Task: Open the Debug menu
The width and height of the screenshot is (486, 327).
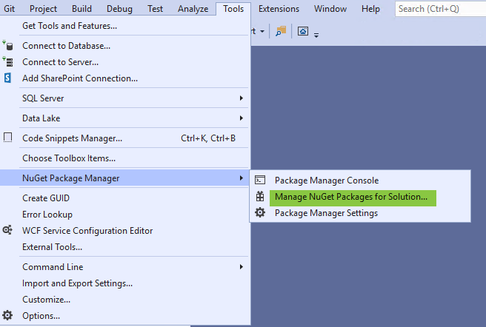Action: tap(119, 9)
